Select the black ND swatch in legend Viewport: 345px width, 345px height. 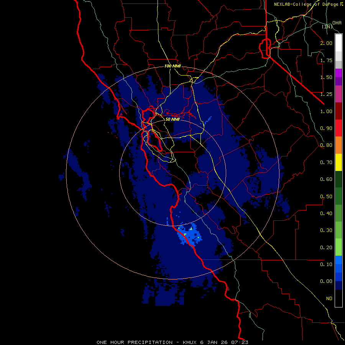pos(338,298)
